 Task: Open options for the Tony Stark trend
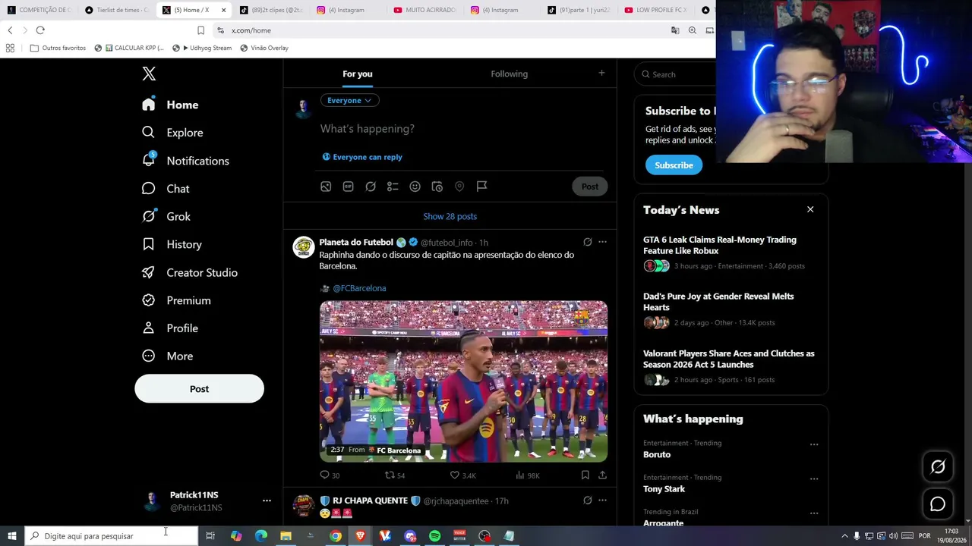(814, 479)
